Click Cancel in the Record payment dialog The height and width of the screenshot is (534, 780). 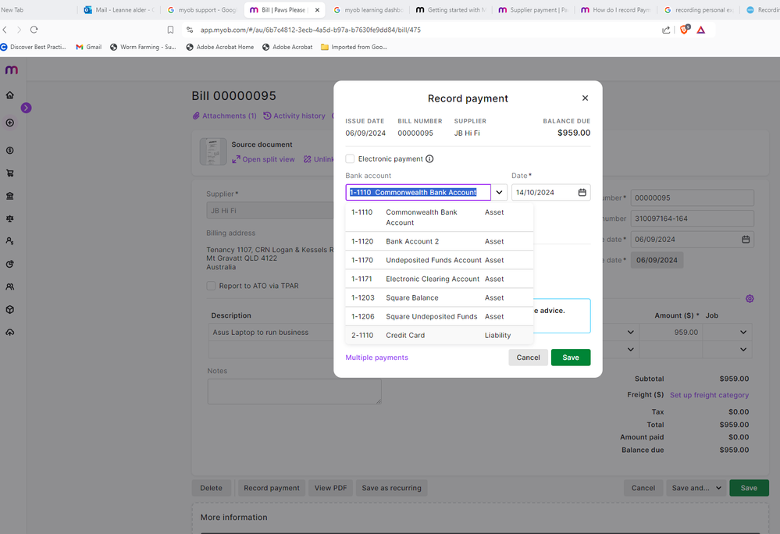click(x=528, y=358)
